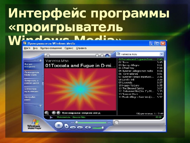Click the Исполнитель: Vanessa Mae status text
Image resolution: width=190 pixels, height=143 pixels.
click(71, 117)
